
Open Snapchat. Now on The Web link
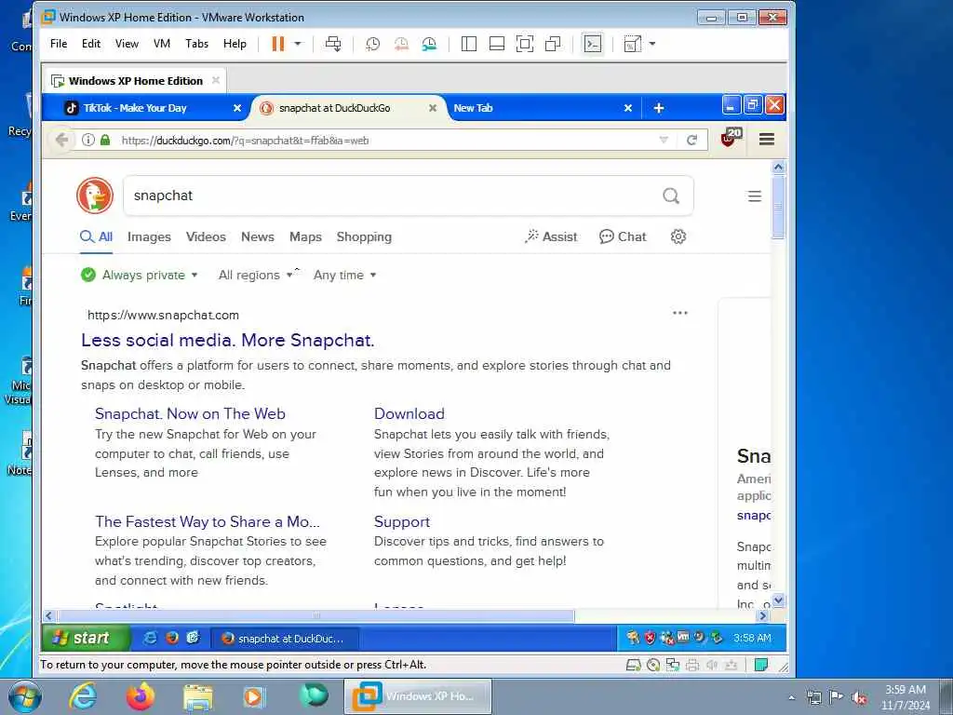coord(190,414)
